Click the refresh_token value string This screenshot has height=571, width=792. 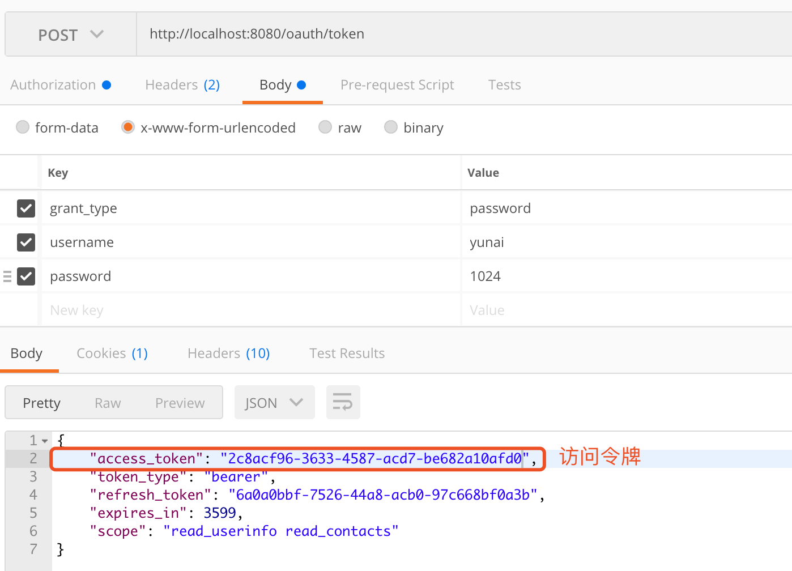[x=383, y=495]
